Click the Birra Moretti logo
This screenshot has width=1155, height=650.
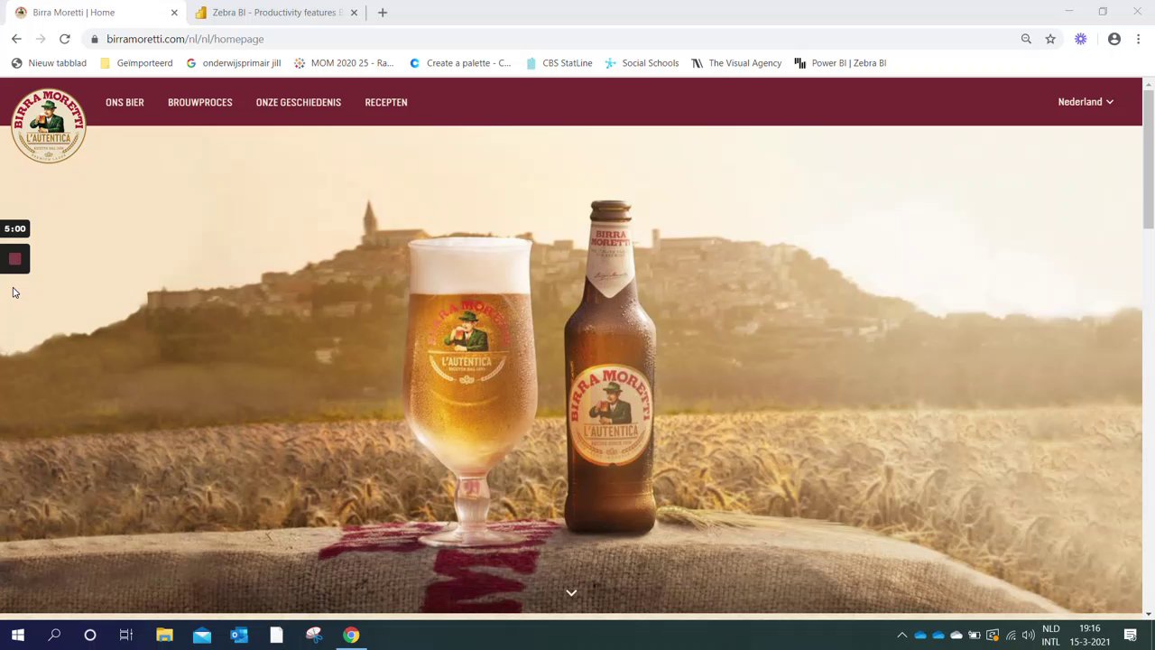[49, 125]
